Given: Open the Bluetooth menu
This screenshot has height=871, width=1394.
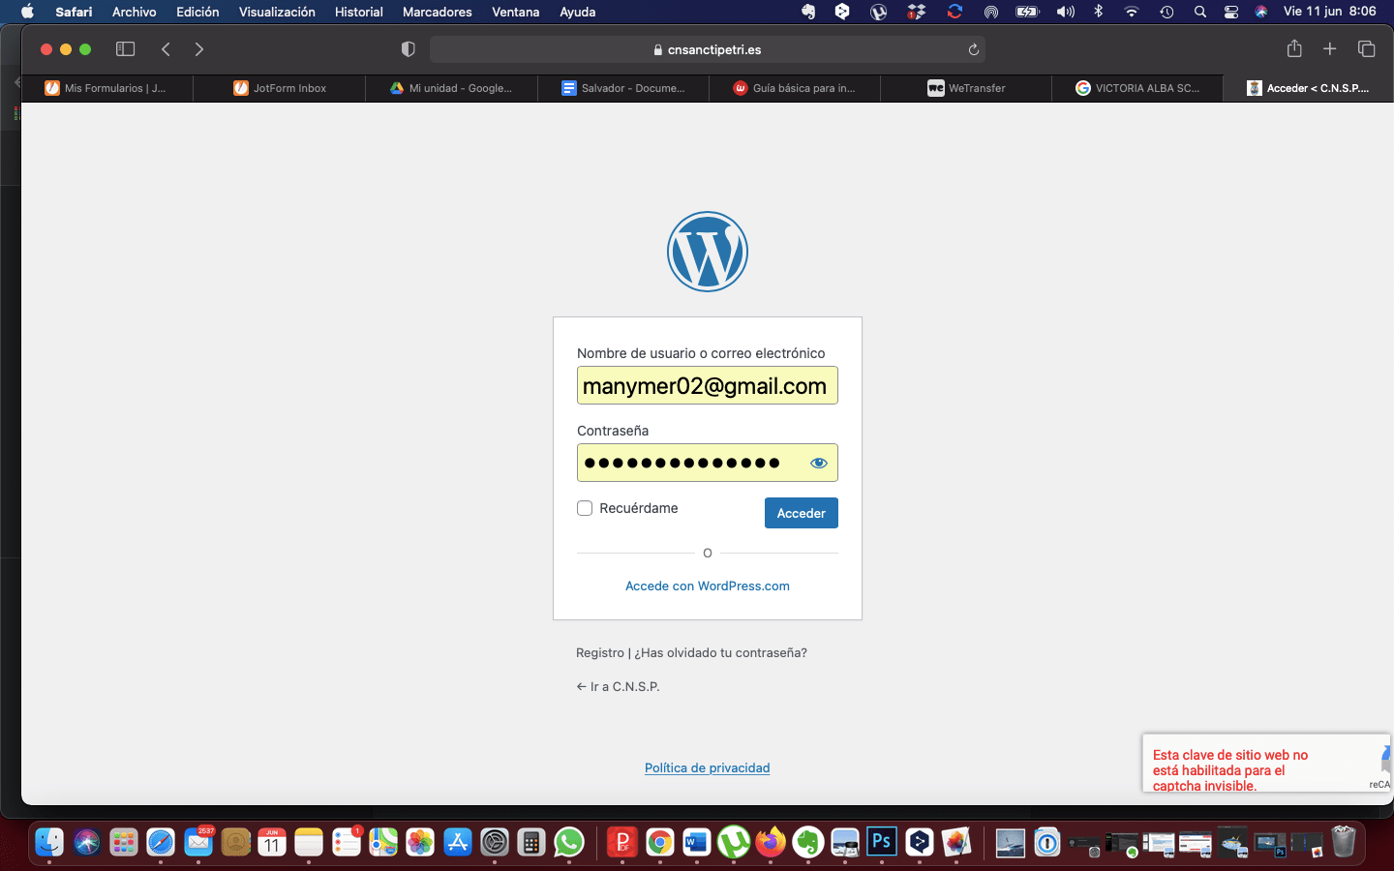Looking at the screenshot, I should tap(1099, 12).
